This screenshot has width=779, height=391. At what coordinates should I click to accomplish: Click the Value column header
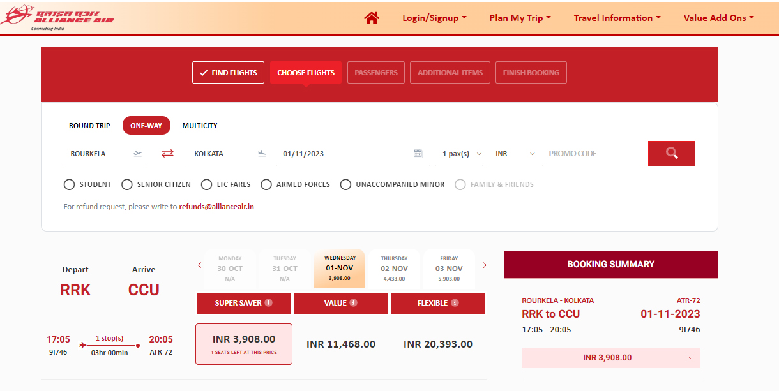pyautogui.click(x=341, y=303)
